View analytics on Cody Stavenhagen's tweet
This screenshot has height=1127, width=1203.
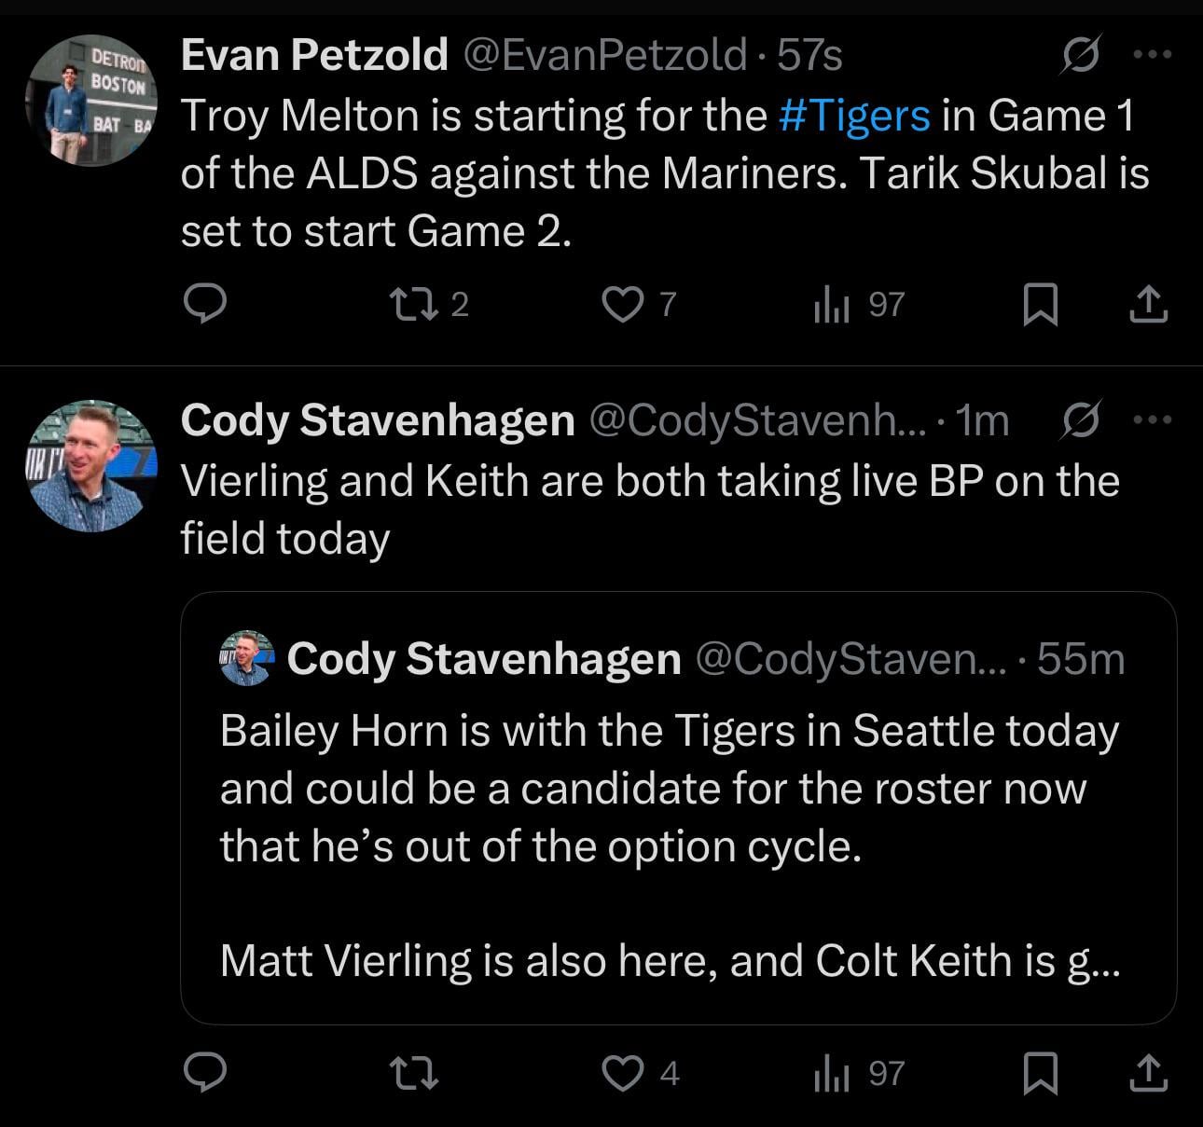click(x=831, y=1073)
